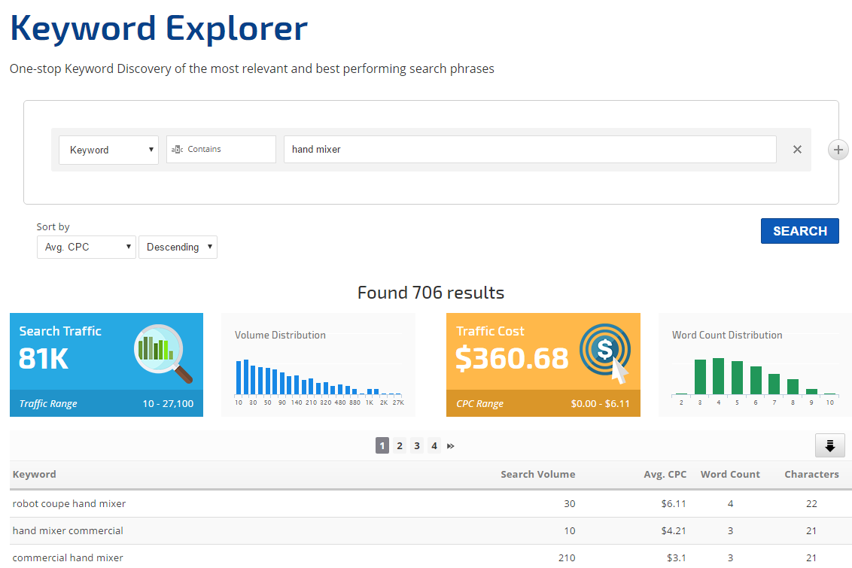Image resolution: width=852 pixels, height=568 pixels.
Task: Expand the Avg. CPC sort-by dropdown
Action: pos(86,247)
